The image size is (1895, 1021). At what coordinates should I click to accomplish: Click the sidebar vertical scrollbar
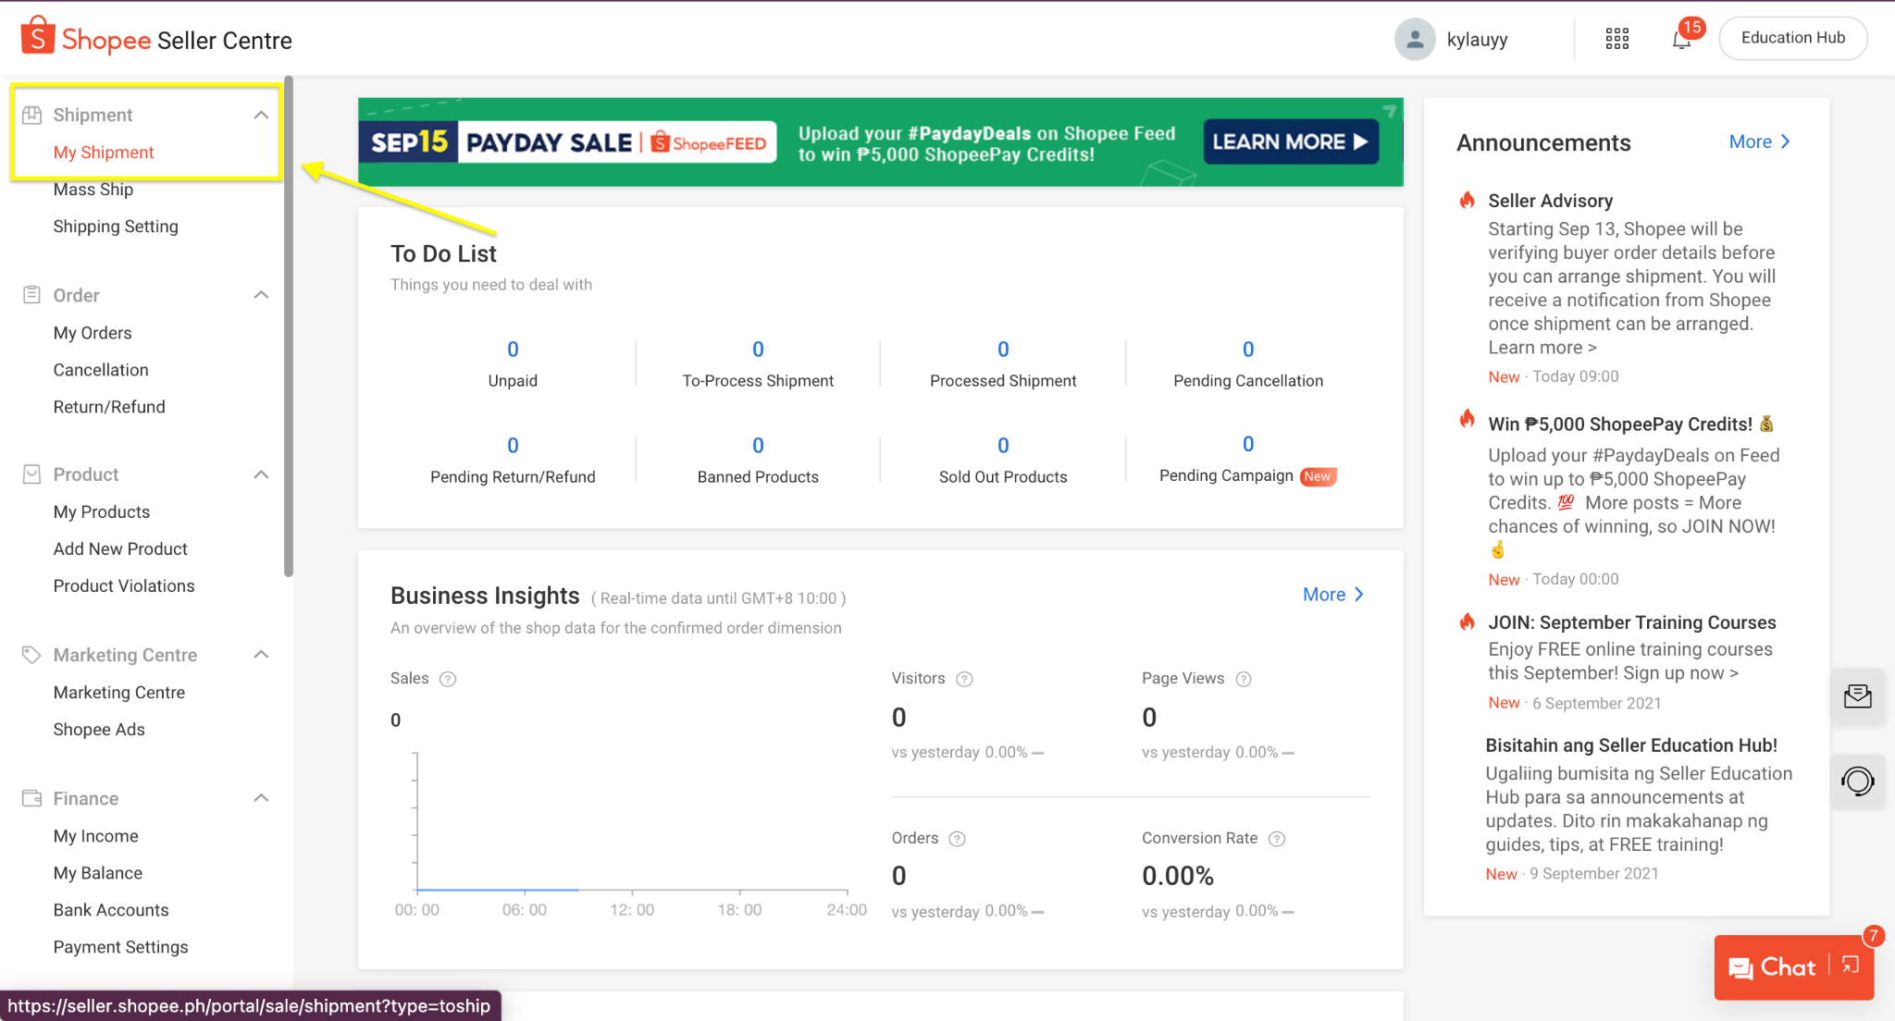point(289,326)
